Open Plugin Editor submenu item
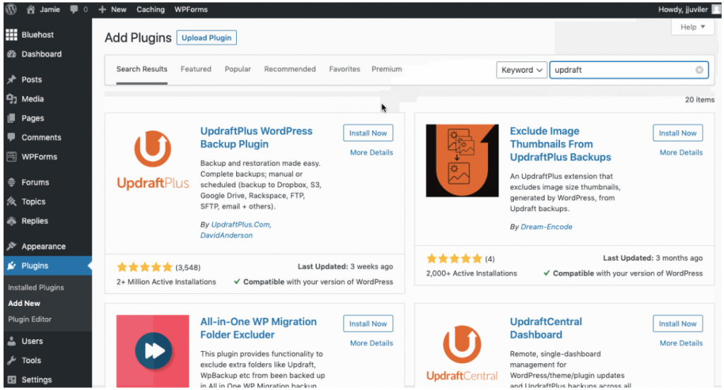The image size is (724, 390). tap(30, 319)
